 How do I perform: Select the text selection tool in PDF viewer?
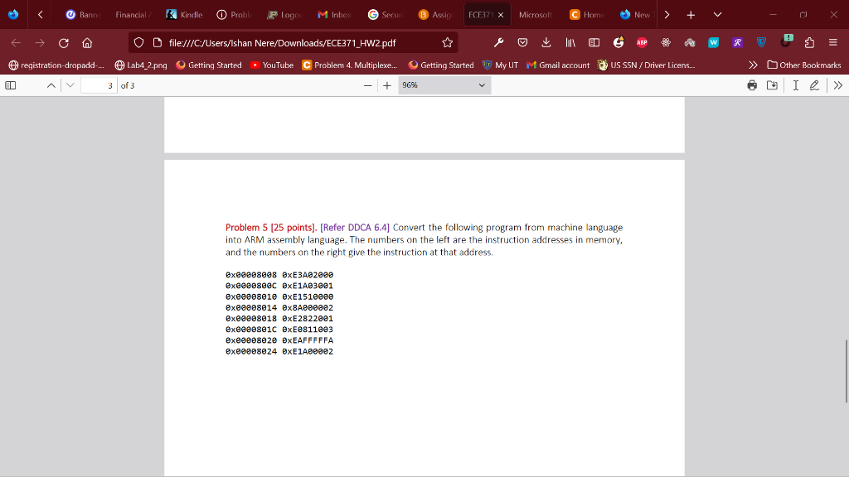click(796, 84)
